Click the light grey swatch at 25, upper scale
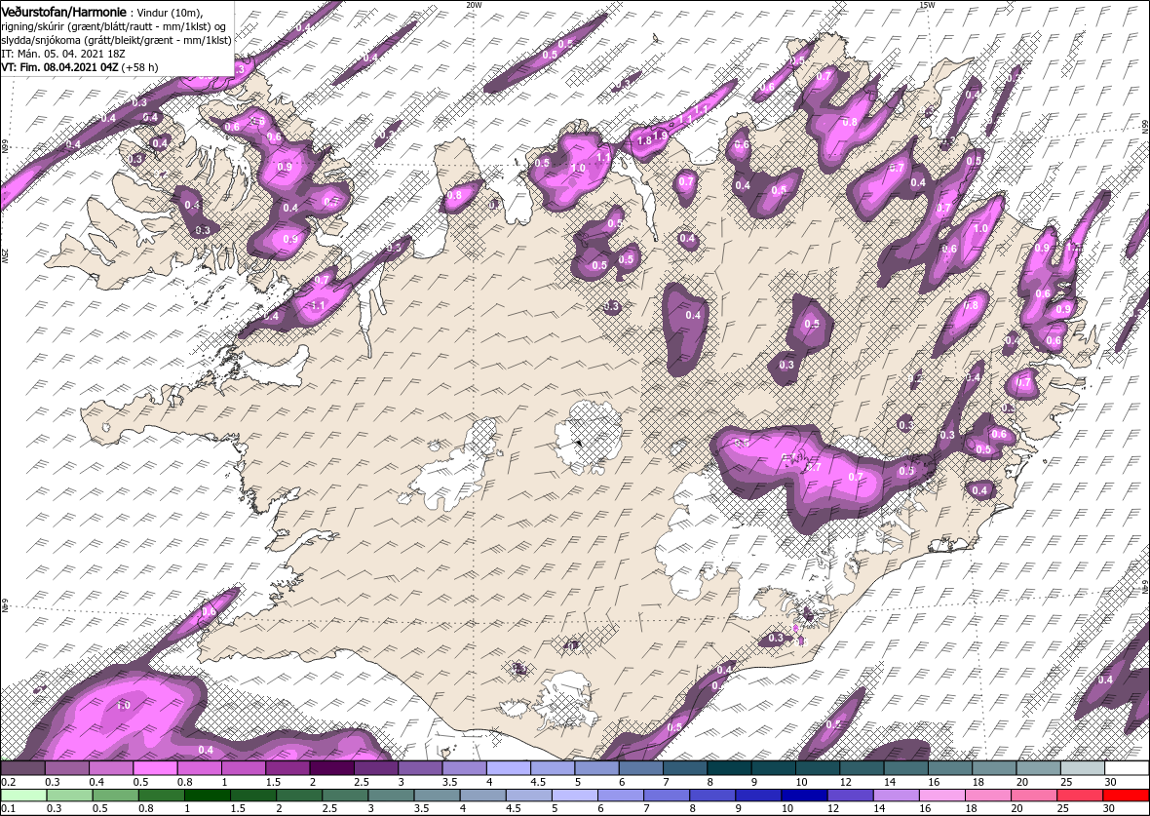 pyautogui.click(x=1083, y=768)
